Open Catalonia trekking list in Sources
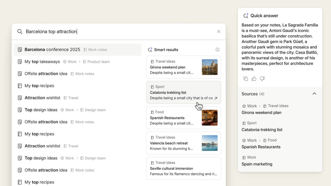331x186 pixels. [262, 130]
